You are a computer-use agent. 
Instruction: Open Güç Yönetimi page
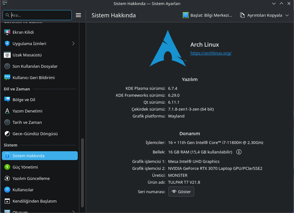tap(40, 167)
